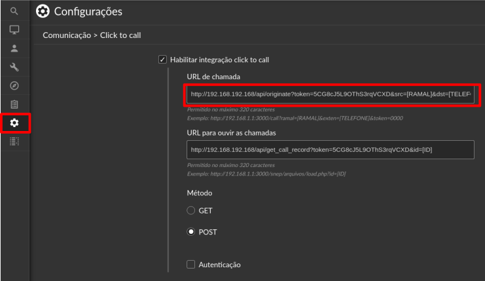Viewport: 485px width, 281px height.
Task: Focus the URL de chamada field
Action: click(x=331, y=94)
